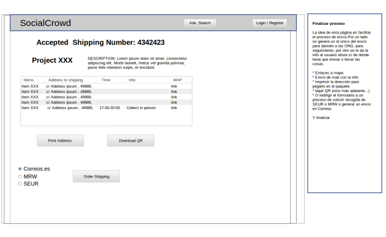Open the map link for Collect in person row
This screenshot has width=386, height=237.
[174, 108]
